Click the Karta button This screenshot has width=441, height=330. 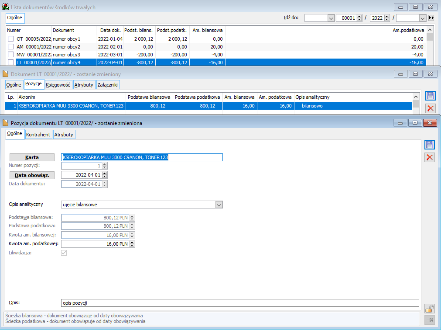[32, 157]
